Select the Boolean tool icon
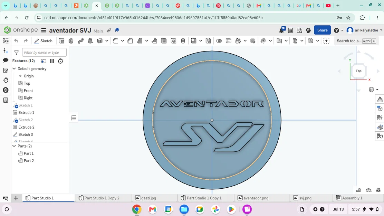The image size is (384, 216). coord(219,41)
